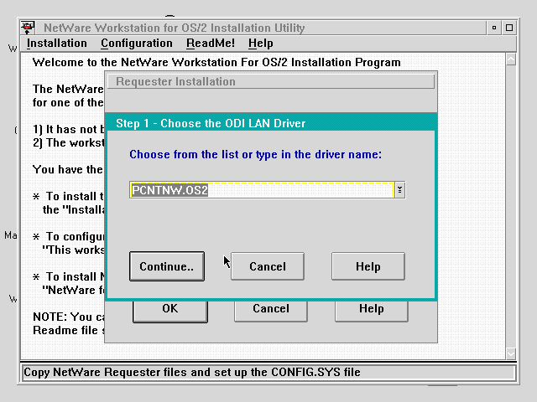The width and height of the screenshot is (537, 402).
Task: Click OK in Requester Installation dialog
Action: [x=170, y=312]
